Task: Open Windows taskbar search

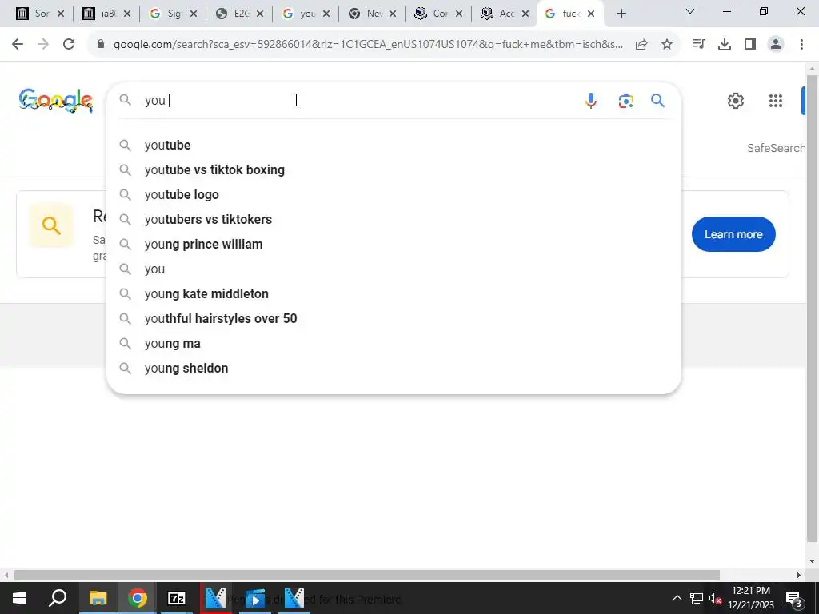Action: point(58,598)
